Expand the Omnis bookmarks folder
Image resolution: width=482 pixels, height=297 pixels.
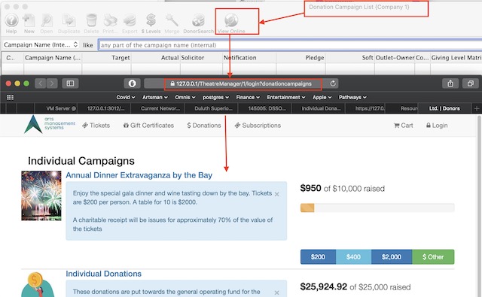coord(185,97)
